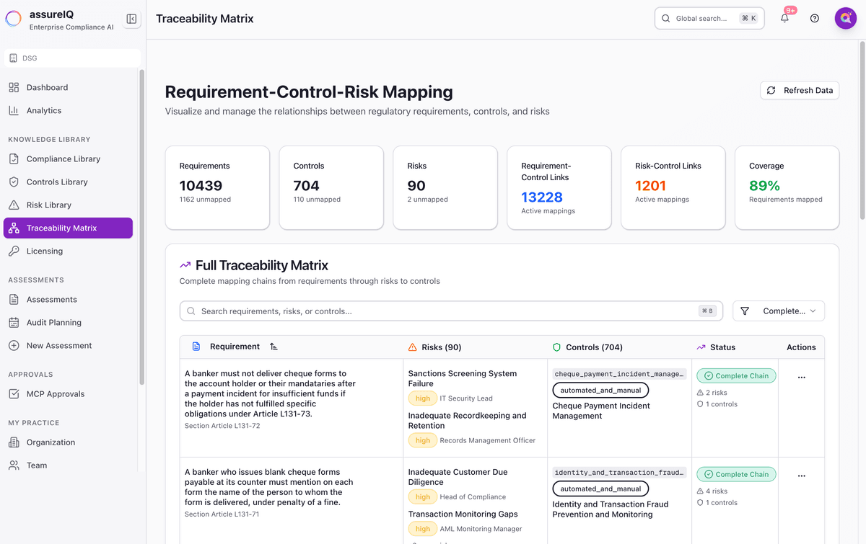Click sort icon beside Requirement header

point(274,347)
